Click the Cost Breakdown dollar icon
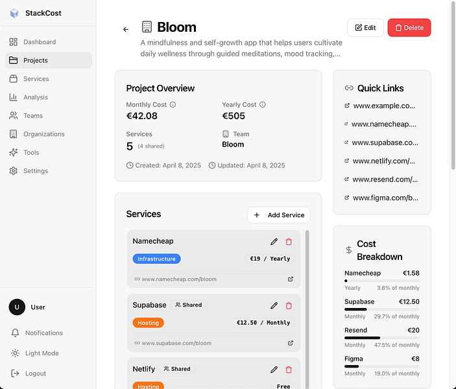456x389 pixels. (349, 250)
